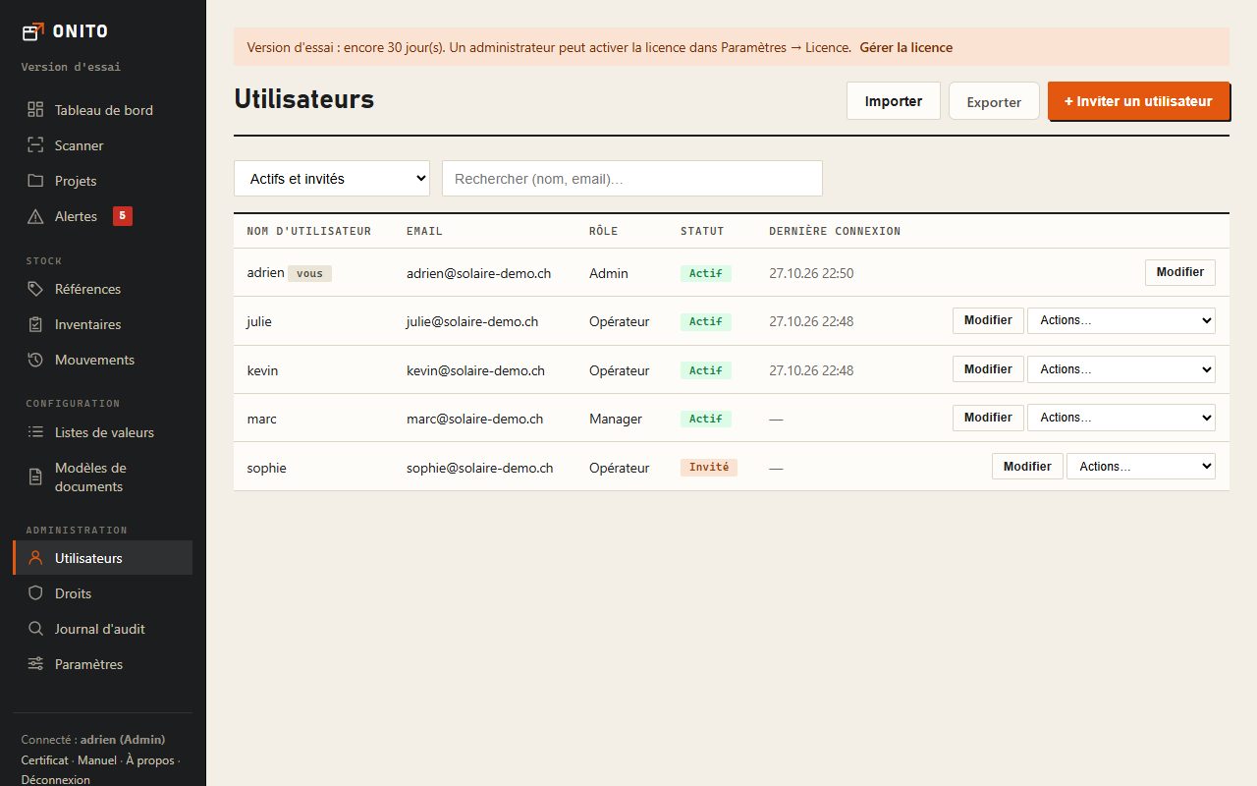Click the Invité status badge for sophie
This screenshot has width=1257, height=786.
tap(709, 468)
